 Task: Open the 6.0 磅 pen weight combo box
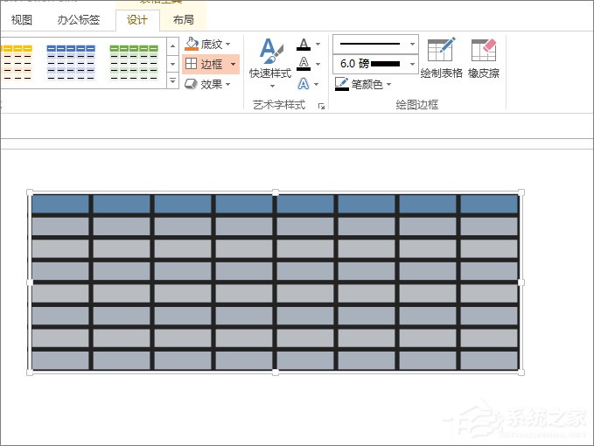375,64
